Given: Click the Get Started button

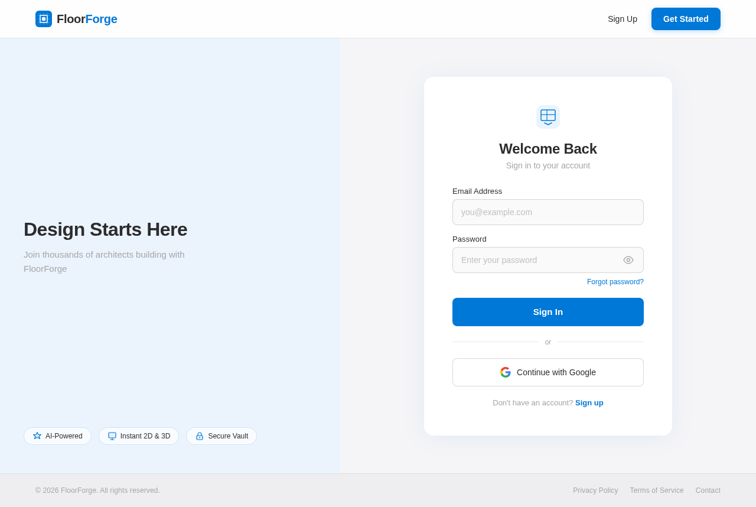Looking at the screenshot, I should point(686,19).
